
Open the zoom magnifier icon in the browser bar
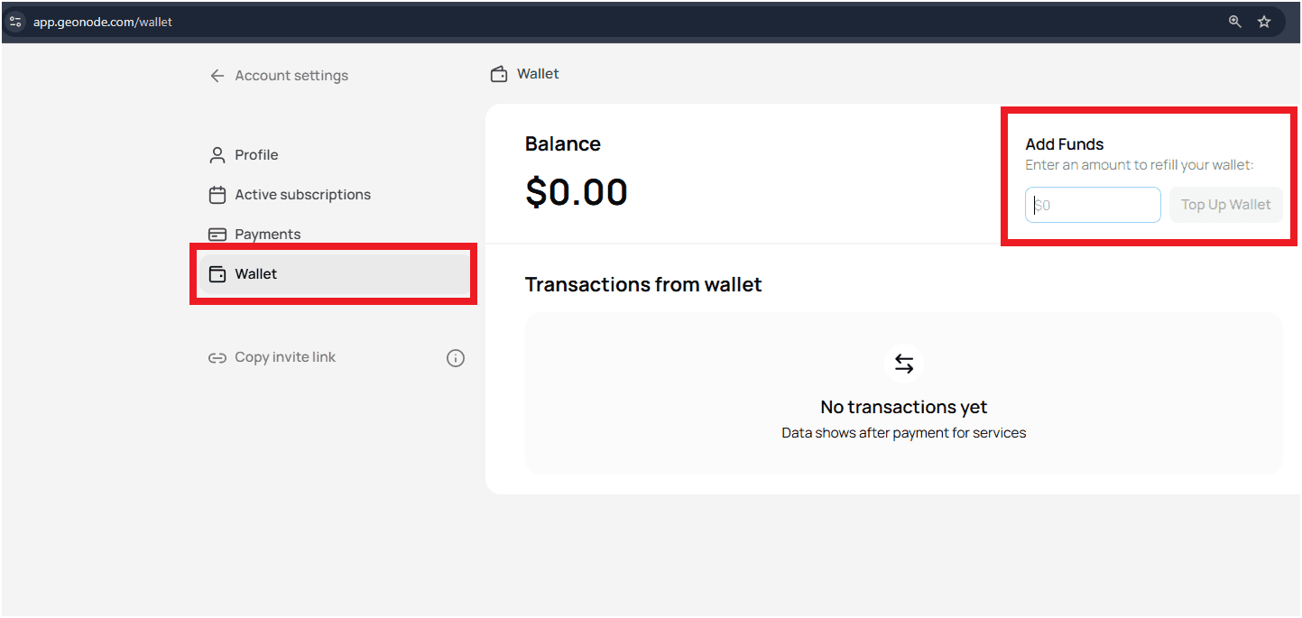[x=1234, y=21]
